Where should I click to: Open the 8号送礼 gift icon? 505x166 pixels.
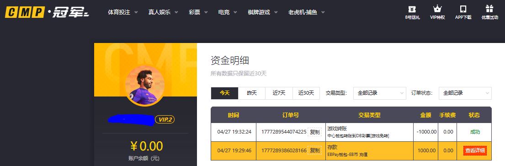coord(412,9)
